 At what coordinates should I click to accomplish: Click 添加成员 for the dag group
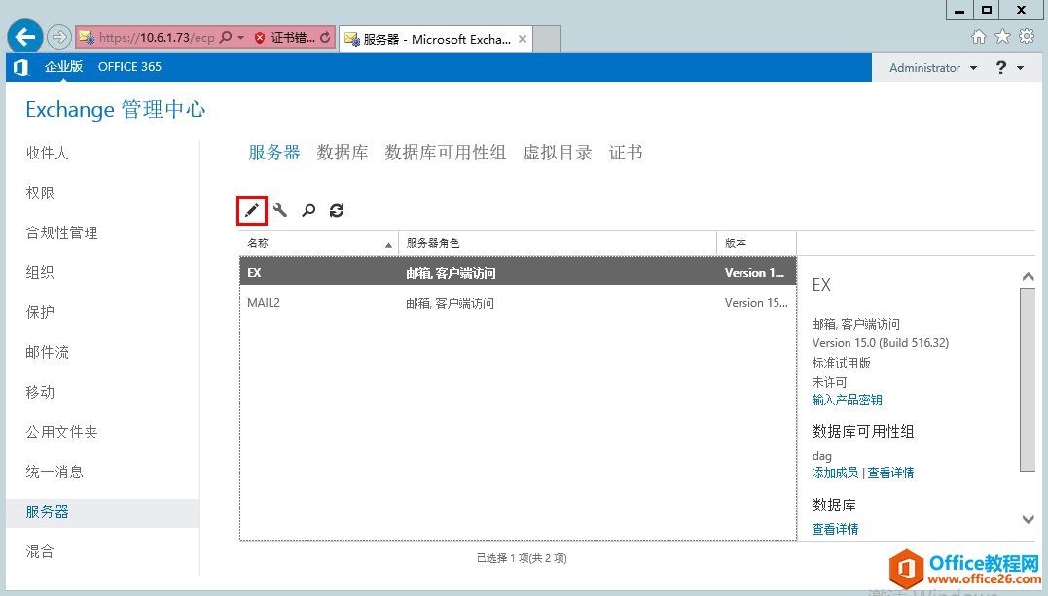pos(835,473)
